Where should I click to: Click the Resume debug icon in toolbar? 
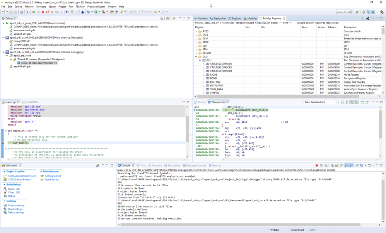[x=34, y=12]
